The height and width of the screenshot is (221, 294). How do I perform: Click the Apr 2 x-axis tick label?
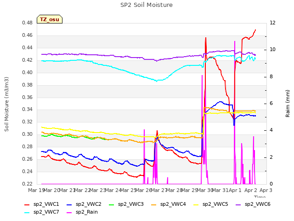pyautogui.click(x=251, y=190)
